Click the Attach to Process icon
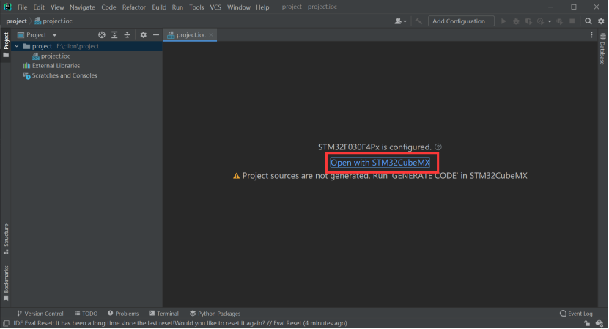The image size is (609, 329). [560, 21]
